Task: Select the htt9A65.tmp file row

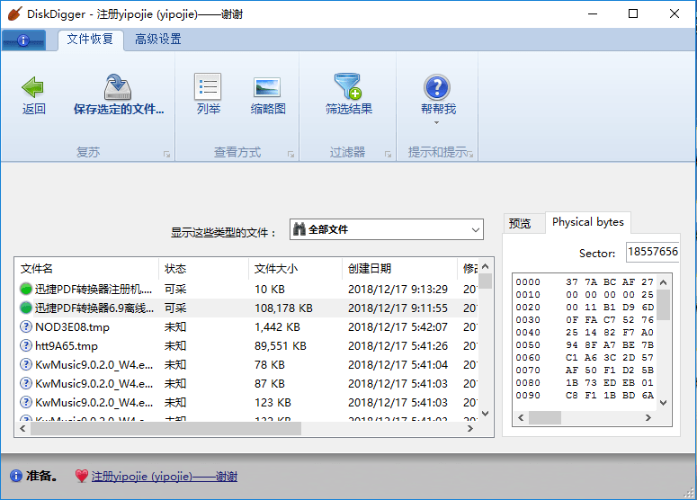Action: pyautogui.click(x=67, y=346)
